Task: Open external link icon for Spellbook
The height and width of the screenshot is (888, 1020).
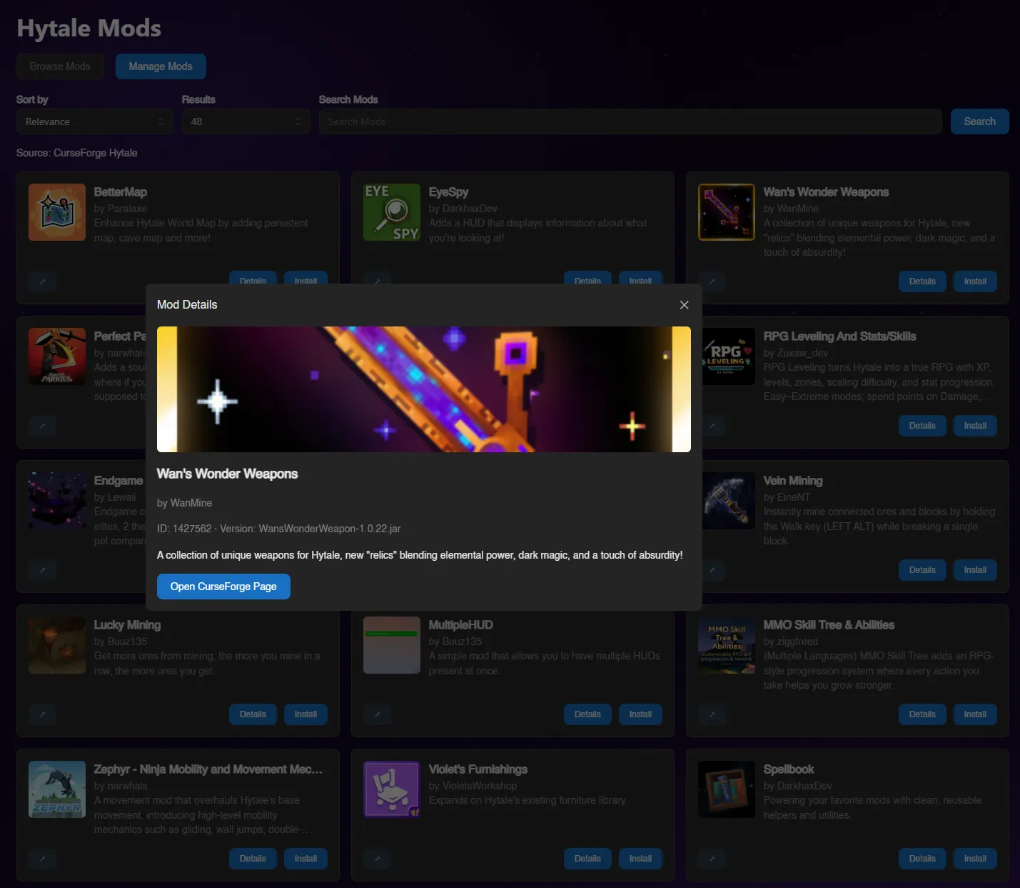Action: click(712, 859)
